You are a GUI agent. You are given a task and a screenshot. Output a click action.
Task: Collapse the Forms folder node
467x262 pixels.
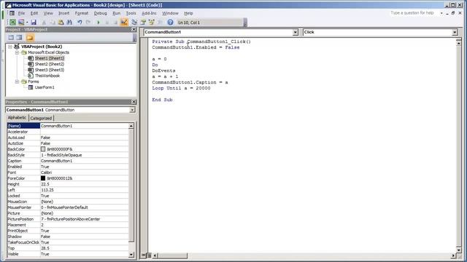[x=17, y=82]
